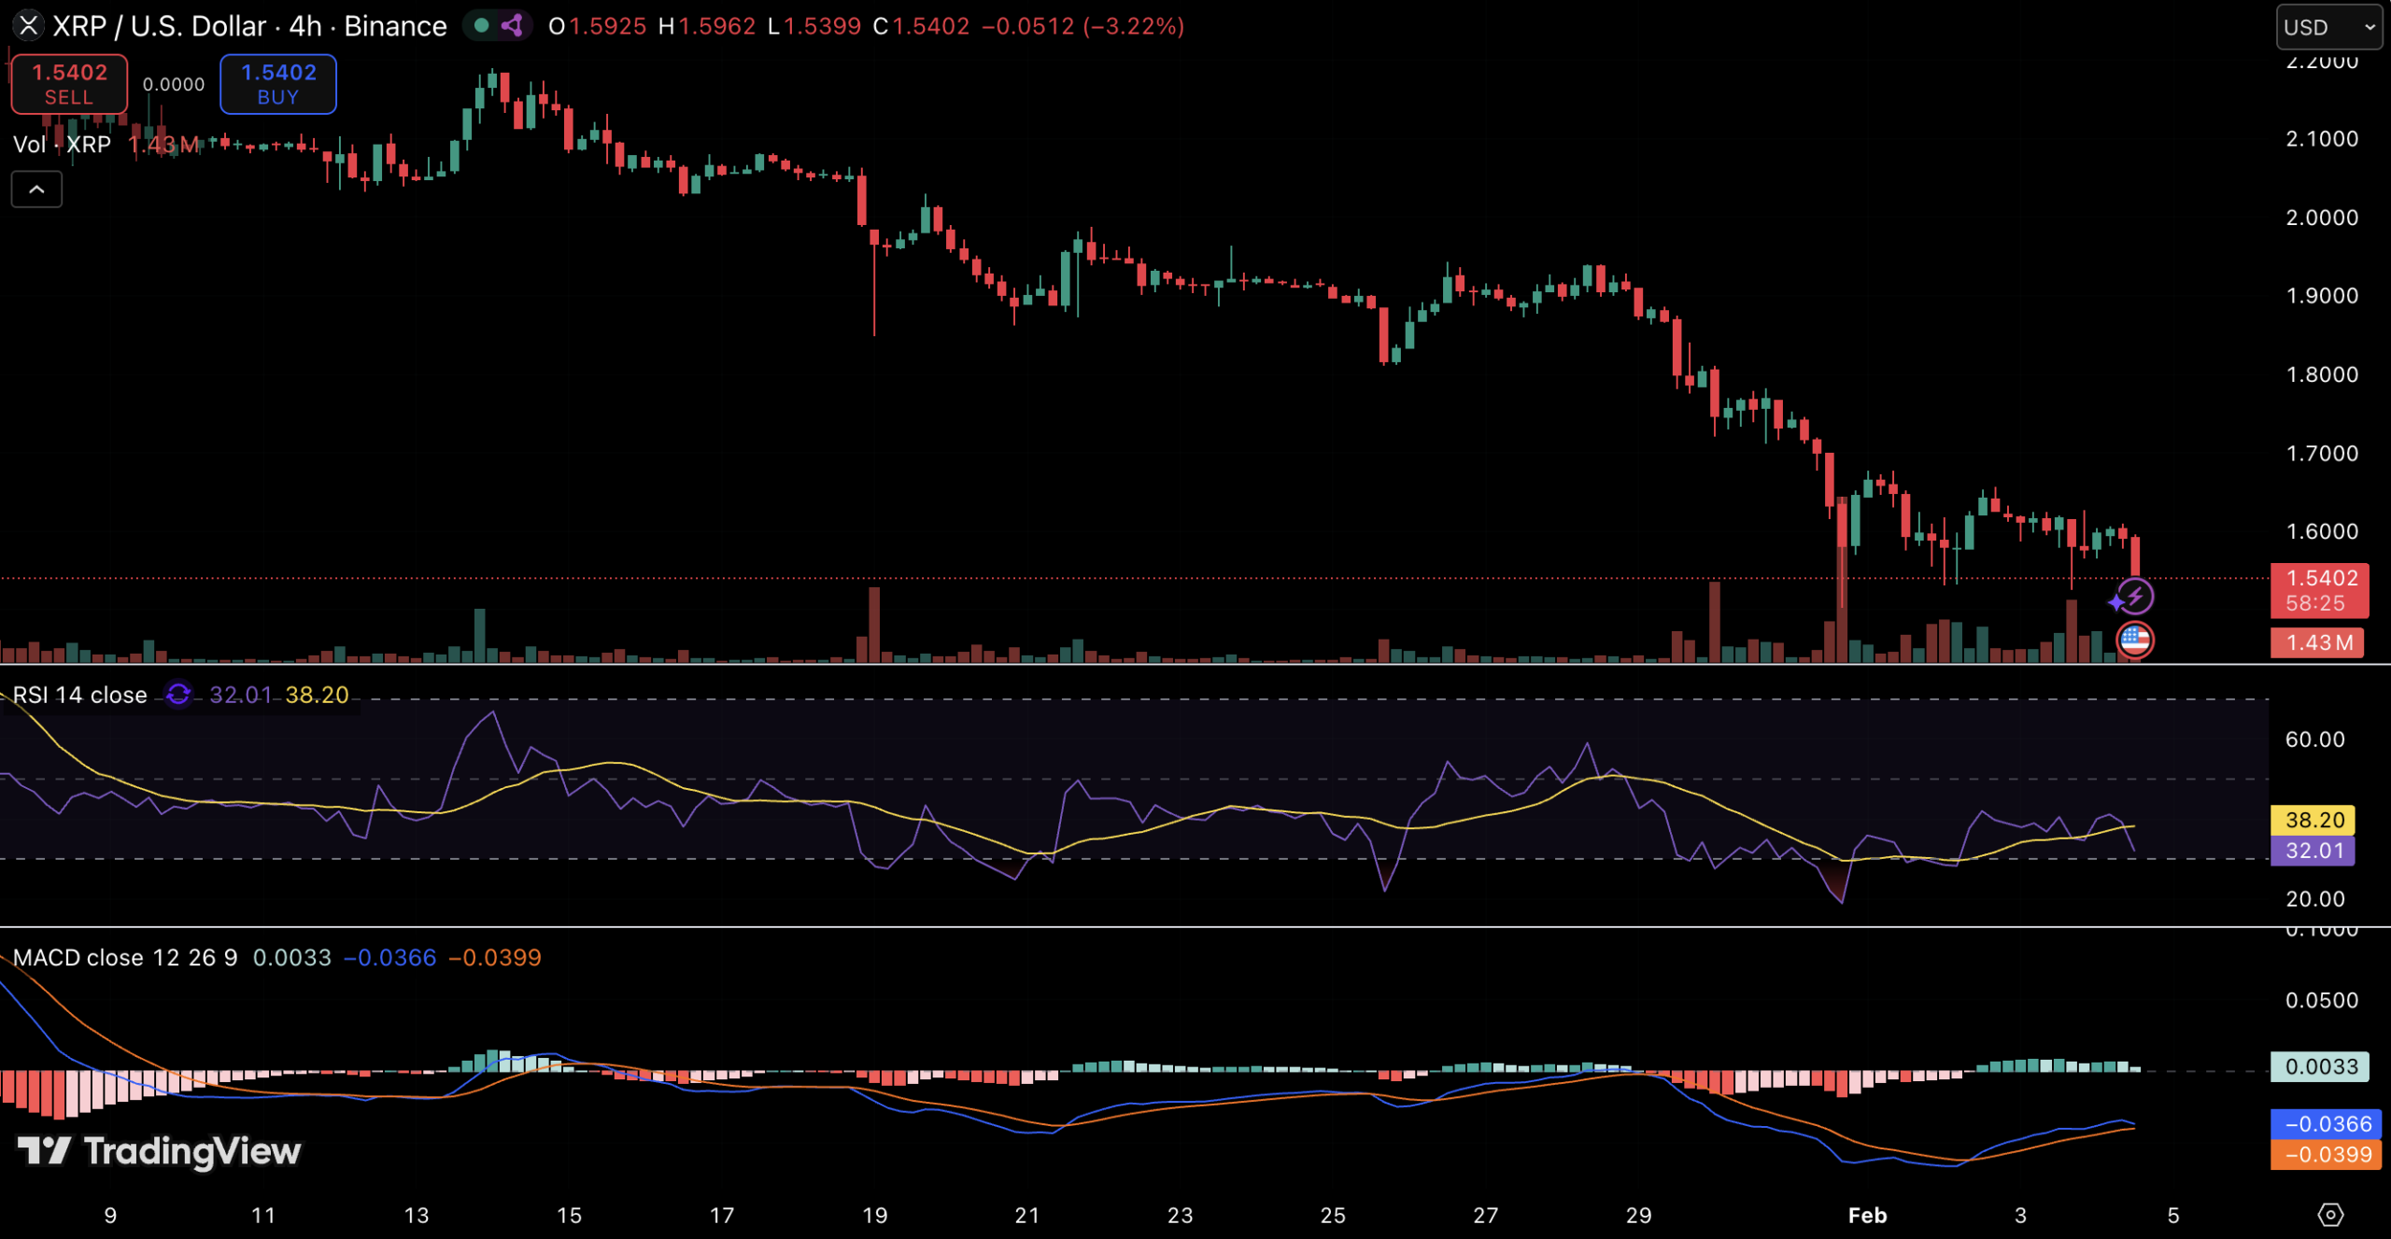Open the purple share chart icon

pyautogui.click(x=510, y=26)
